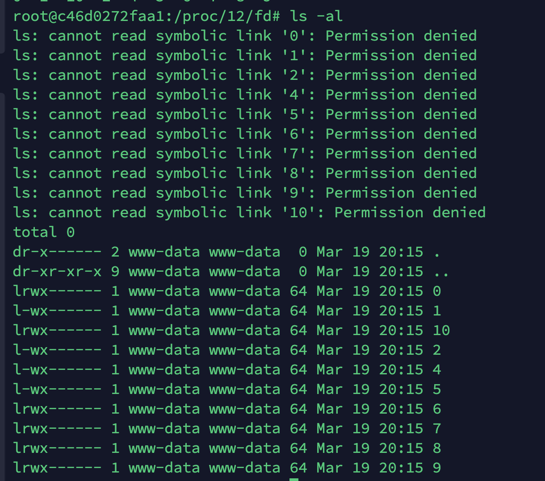Click file descriptor name 2 in the listing
This screenshot has height=481, width=545.
click(x=437, y=350)
